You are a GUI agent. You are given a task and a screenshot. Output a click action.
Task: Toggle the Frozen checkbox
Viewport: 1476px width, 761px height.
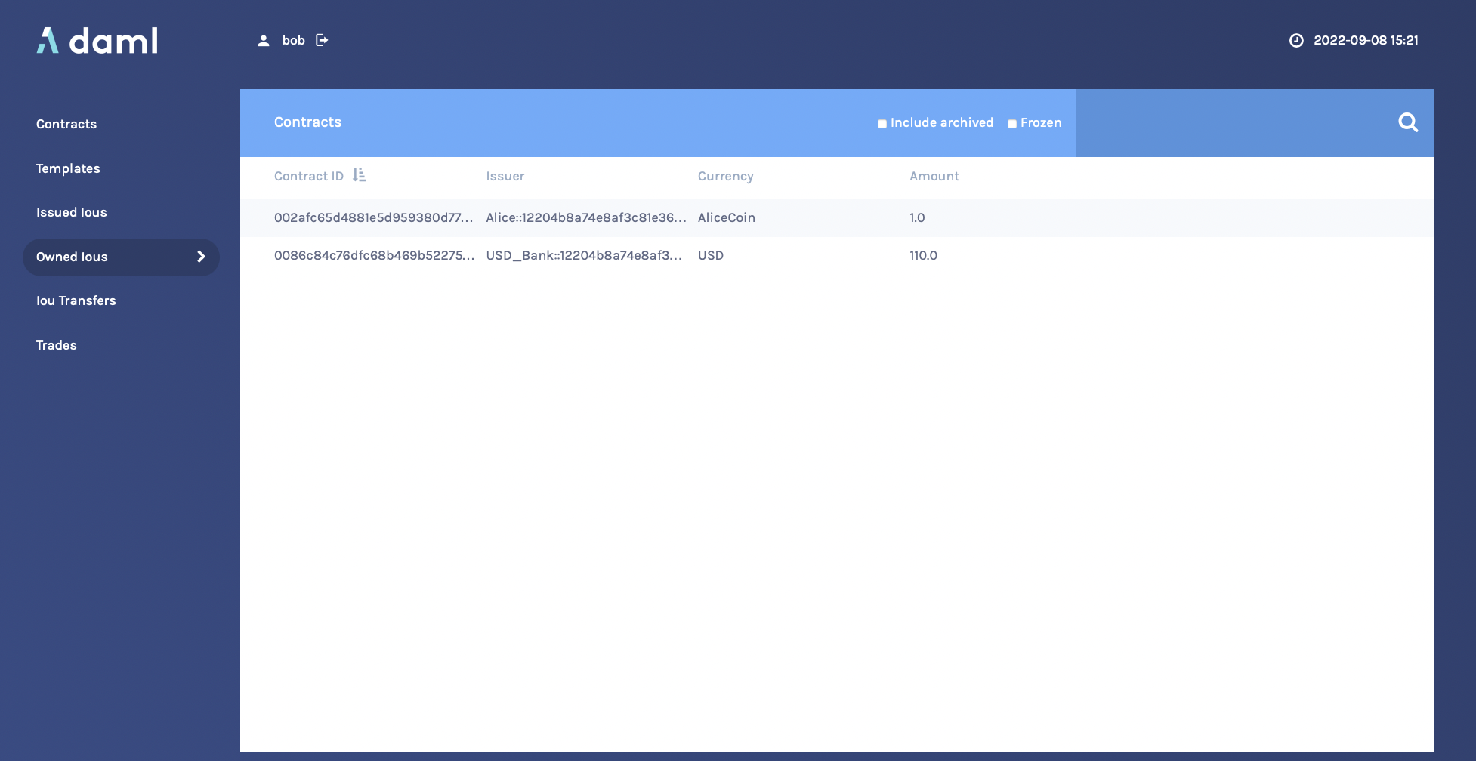(1011, 124)
